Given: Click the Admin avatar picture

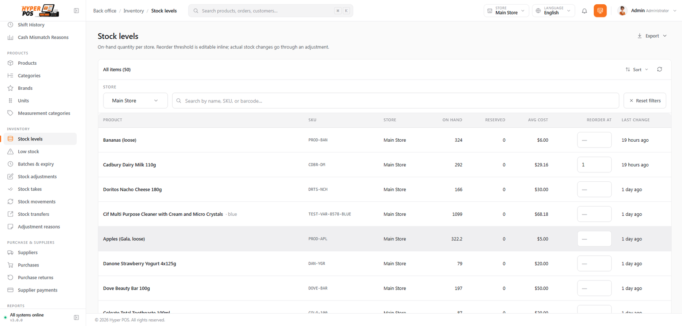Looking at the screenshot, I should pos(622,11).
